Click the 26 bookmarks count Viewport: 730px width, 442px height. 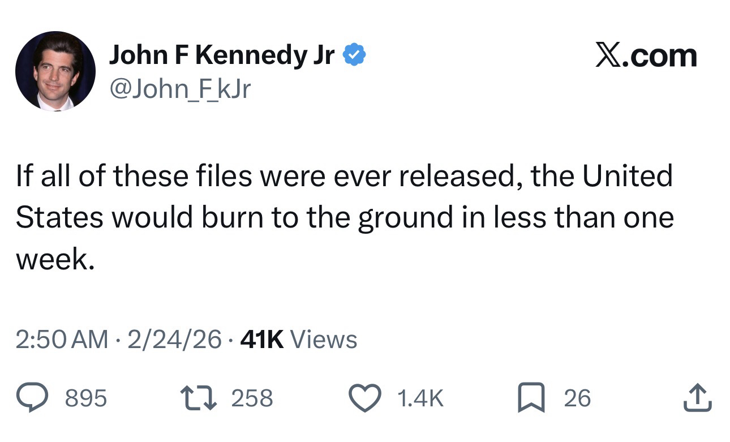point(577,398)
